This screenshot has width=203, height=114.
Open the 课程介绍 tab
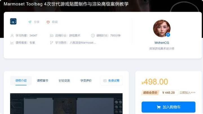(21, 81)
